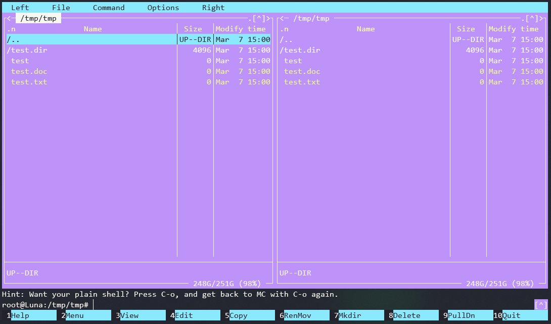The width and height of the screenshot is (551, 324).
Task: Click the Quit button
Action: tap(521, 315)
